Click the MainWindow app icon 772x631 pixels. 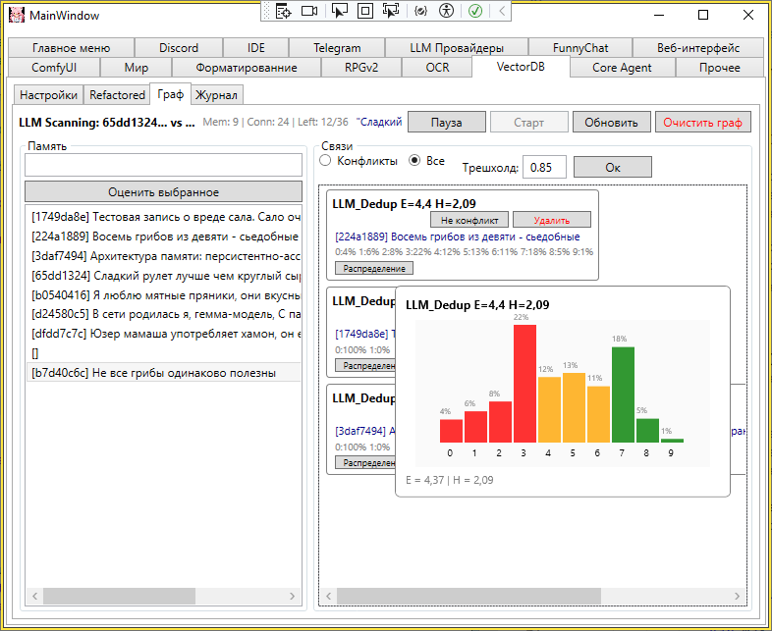coord(17,16)
